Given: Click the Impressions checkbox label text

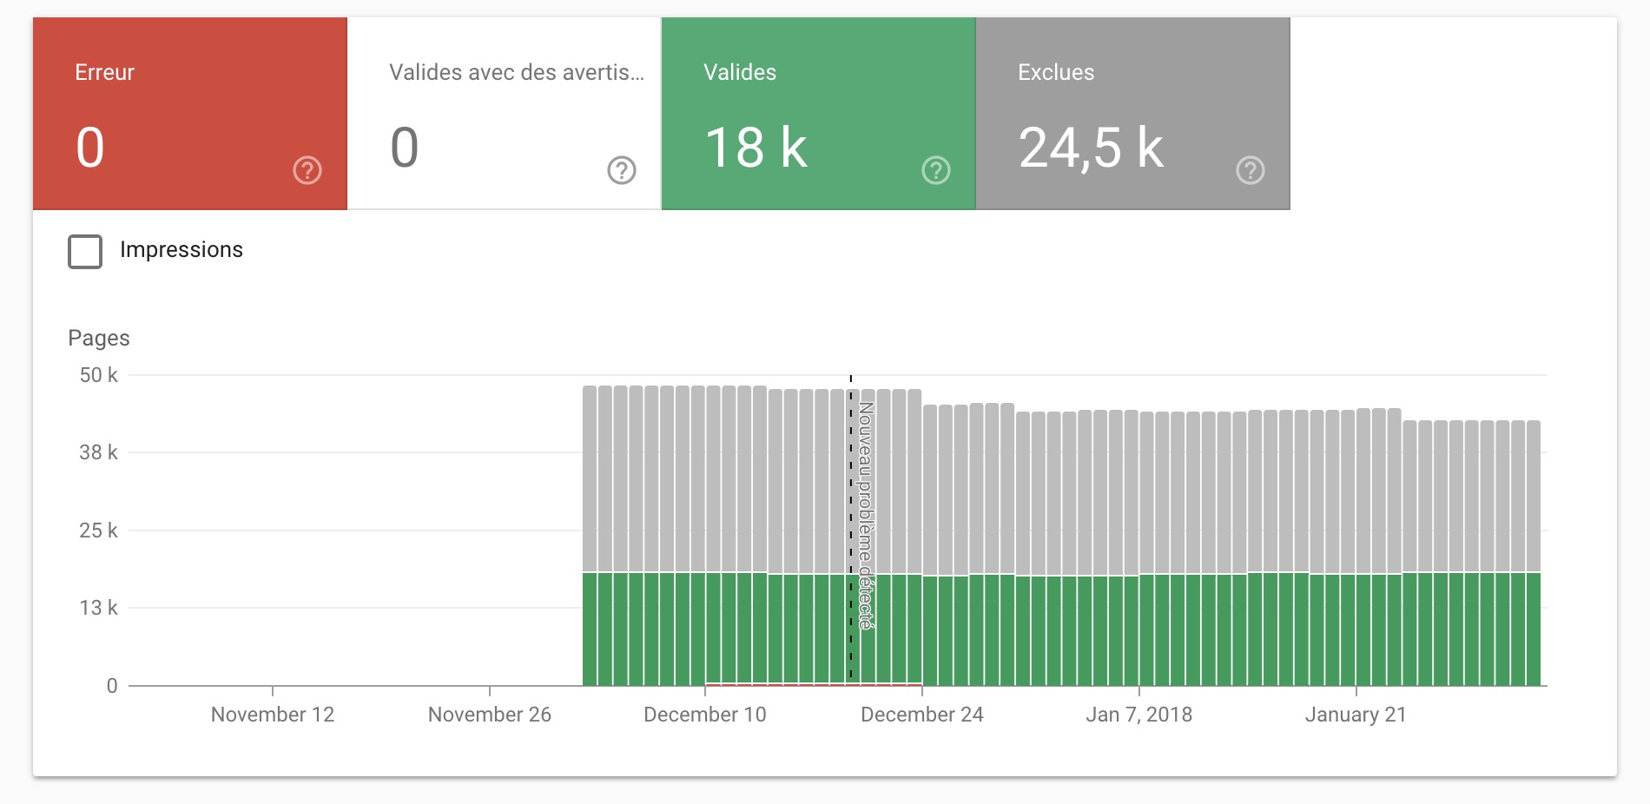Looking at the screenshot, I should pyautogui.click(x=181, y=250).
